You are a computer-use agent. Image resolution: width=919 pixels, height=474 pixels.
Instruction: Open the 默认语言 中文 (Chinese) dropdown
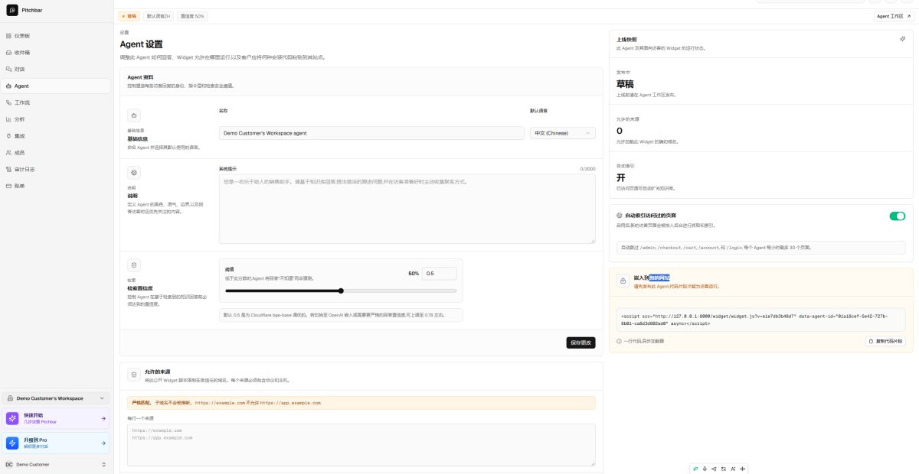[x=563, y=133]
